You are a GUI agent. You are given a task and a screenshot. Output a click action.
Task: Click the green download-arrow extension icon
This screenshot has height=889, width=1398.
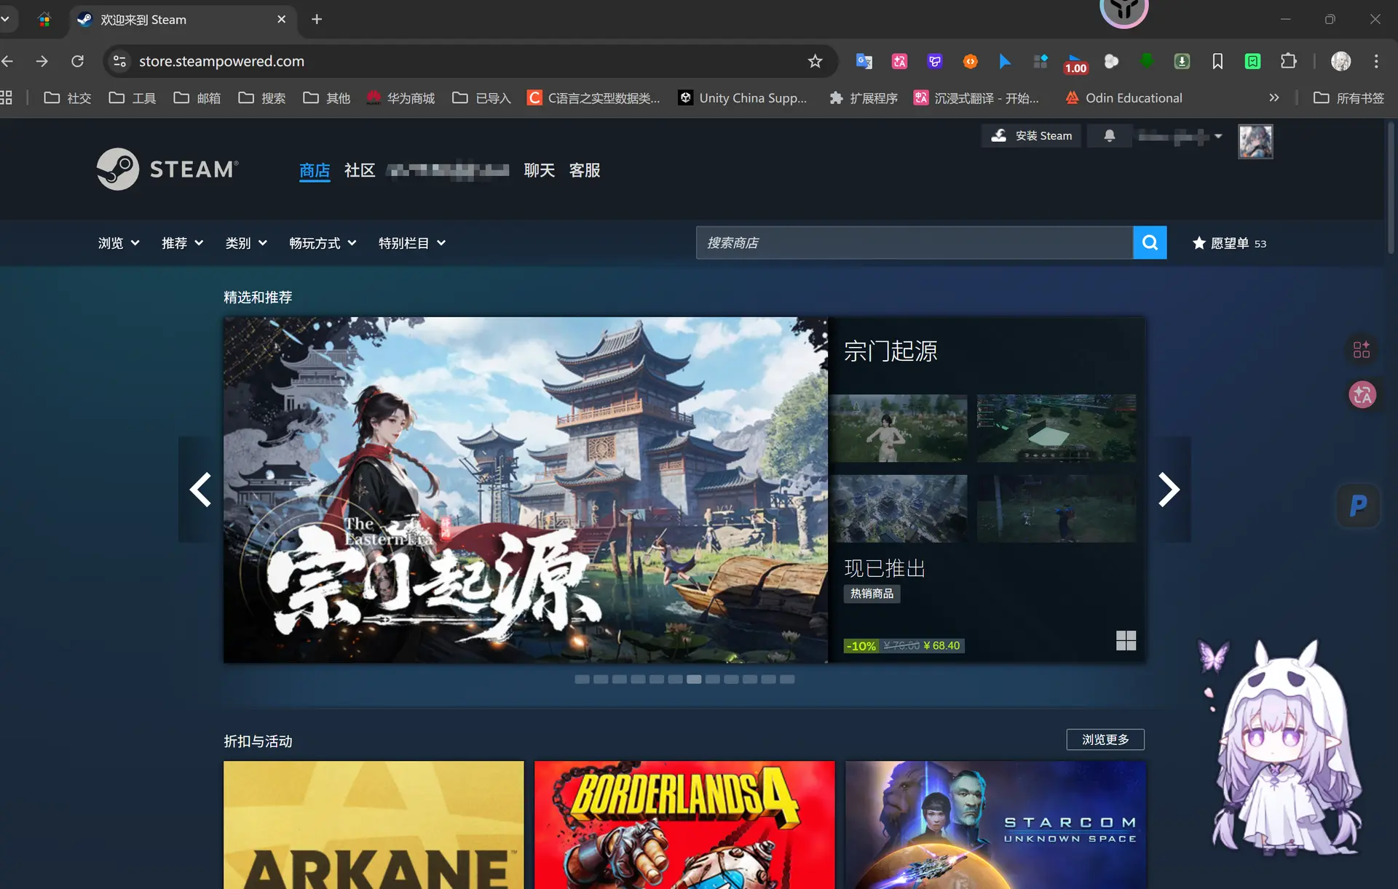click(1182, 62)
